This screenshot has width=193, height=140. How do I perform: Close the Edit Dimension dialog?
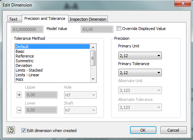click(182, 3)
